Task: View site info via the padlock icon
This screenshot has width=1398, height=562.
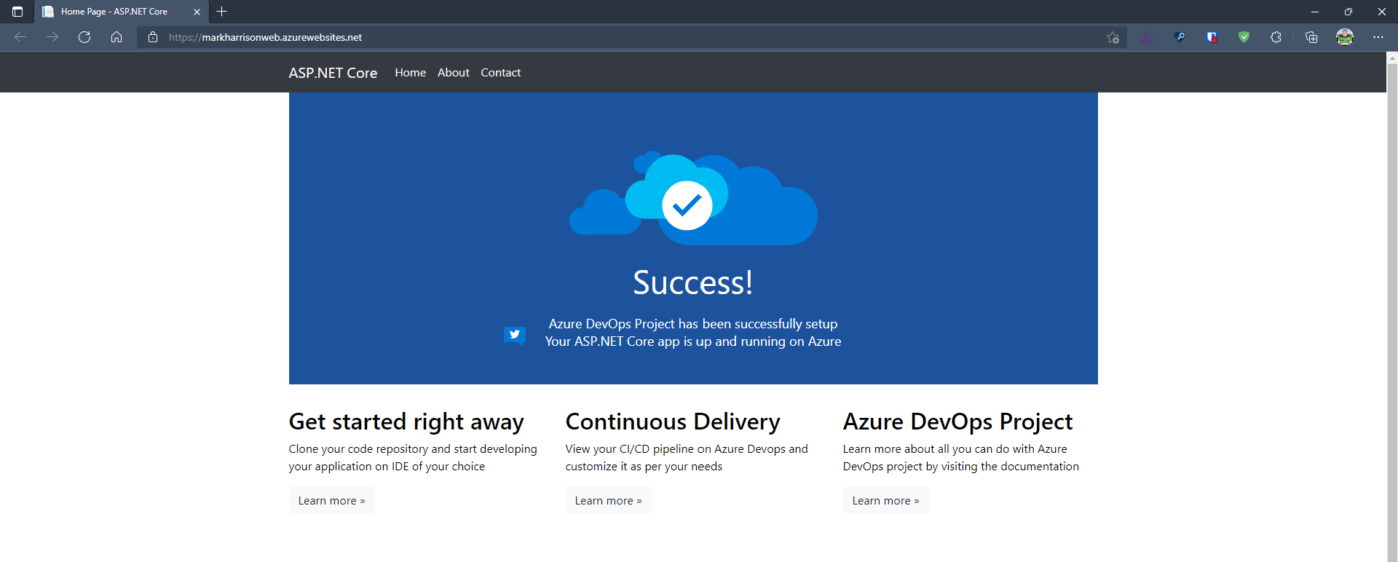Action: coord(153,37)
